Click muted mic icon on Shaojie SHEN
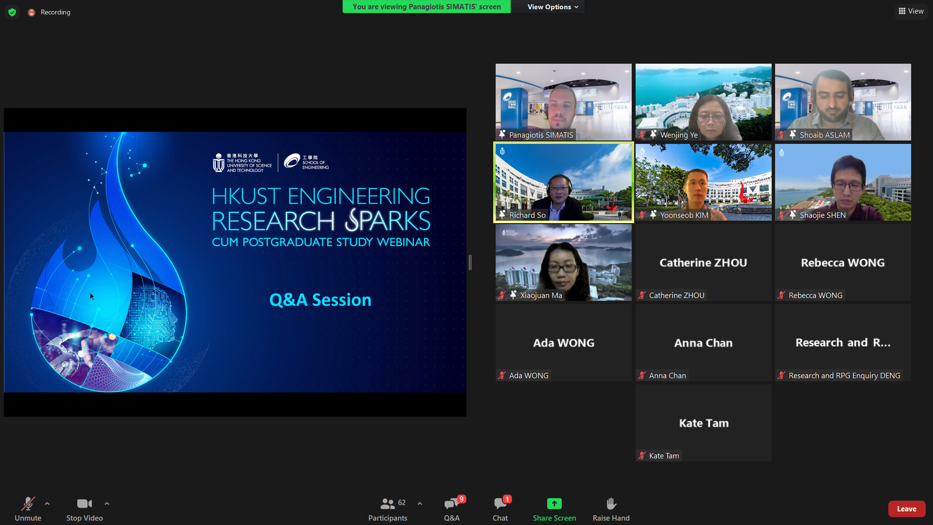This screenshot has height=525, width=933. click(781, 215)
